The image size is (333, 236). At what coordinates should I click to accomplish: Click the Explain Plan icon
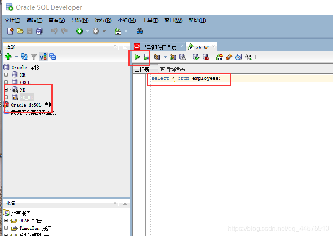(157, 57)
